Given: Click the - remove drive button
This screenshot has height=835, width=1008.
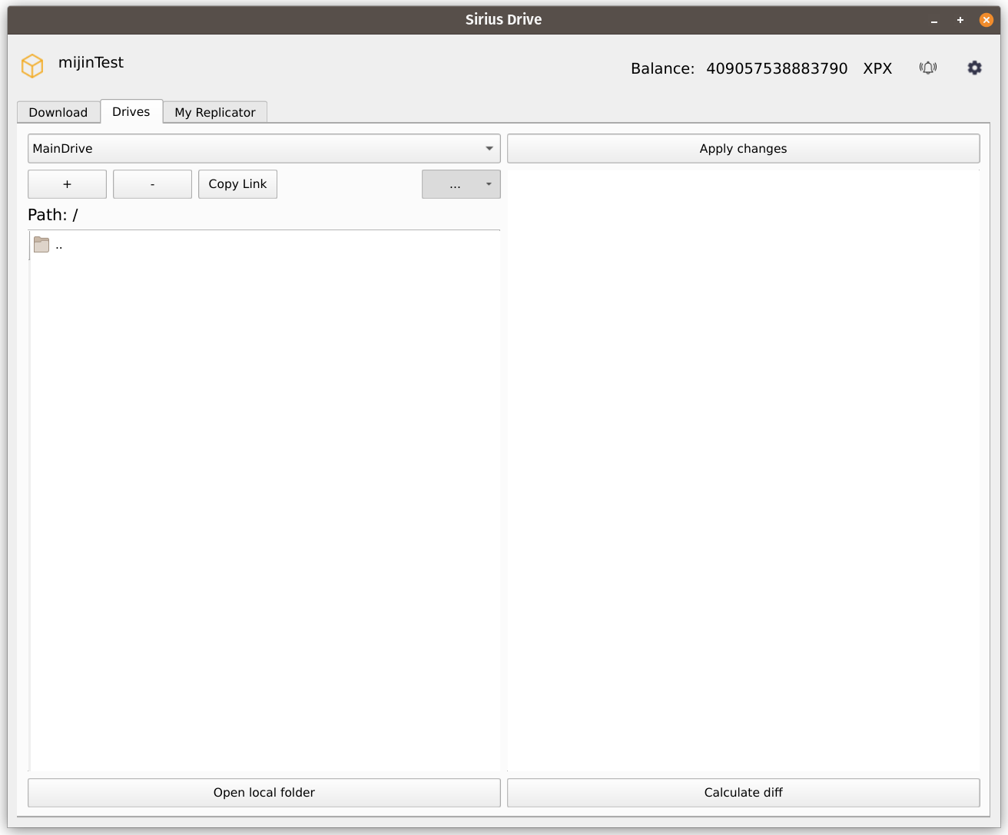Looking at the screenshot, I should 152,184.
